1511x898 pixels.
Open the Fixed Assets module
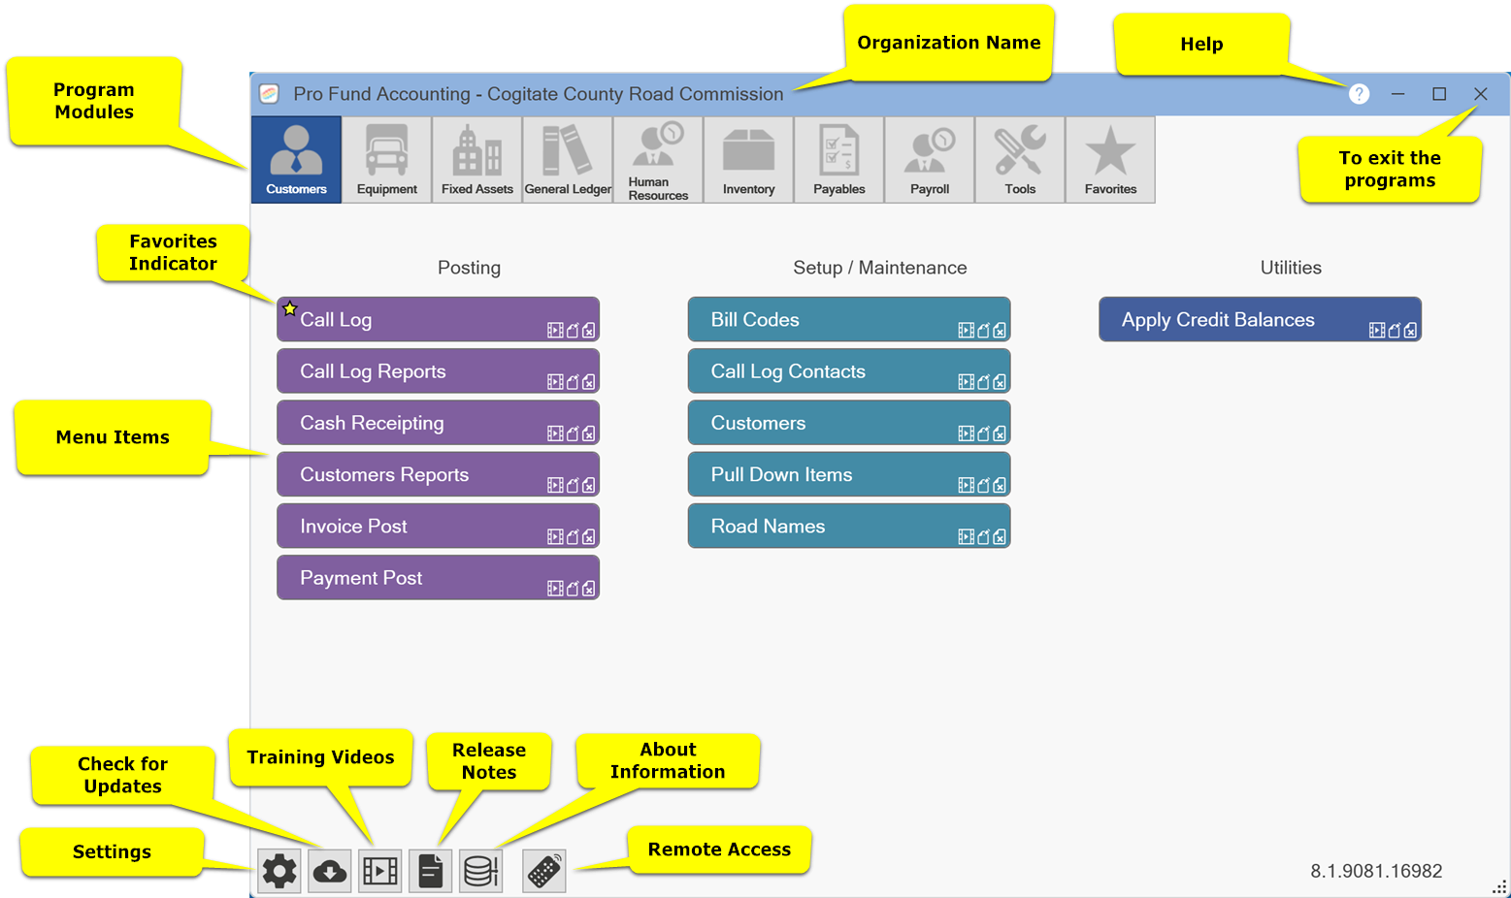pos(476,160)
